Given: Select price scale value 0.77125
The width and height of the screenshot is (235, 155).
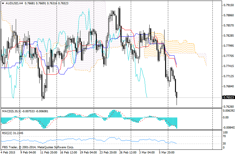Looking at the screenshot, I should tap(229, 76).
